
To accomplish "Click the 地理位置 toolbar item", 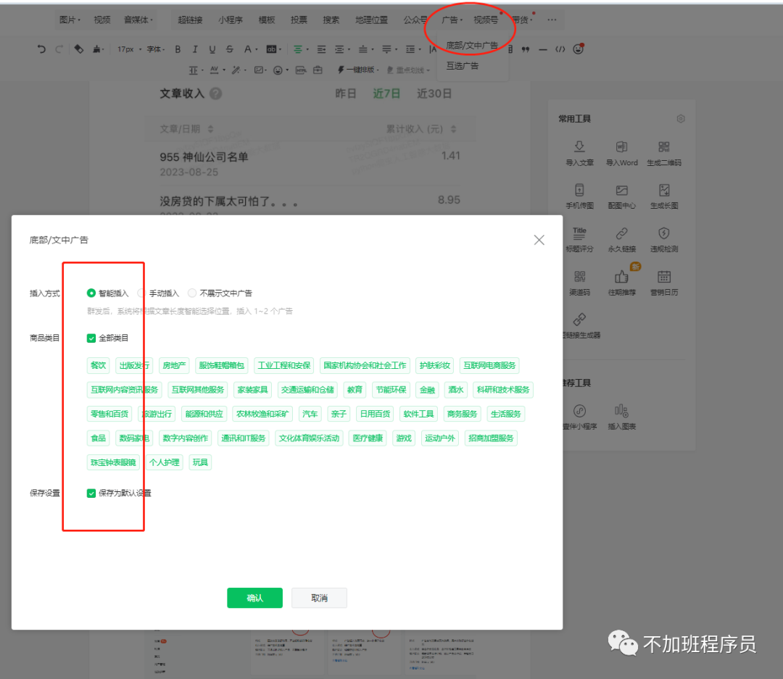I will coord(371,20).
